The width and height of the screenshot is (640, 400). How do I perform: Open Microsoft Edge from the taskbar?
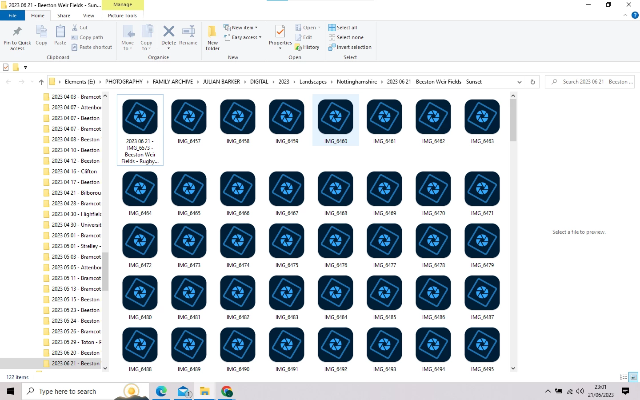point(161,391)
